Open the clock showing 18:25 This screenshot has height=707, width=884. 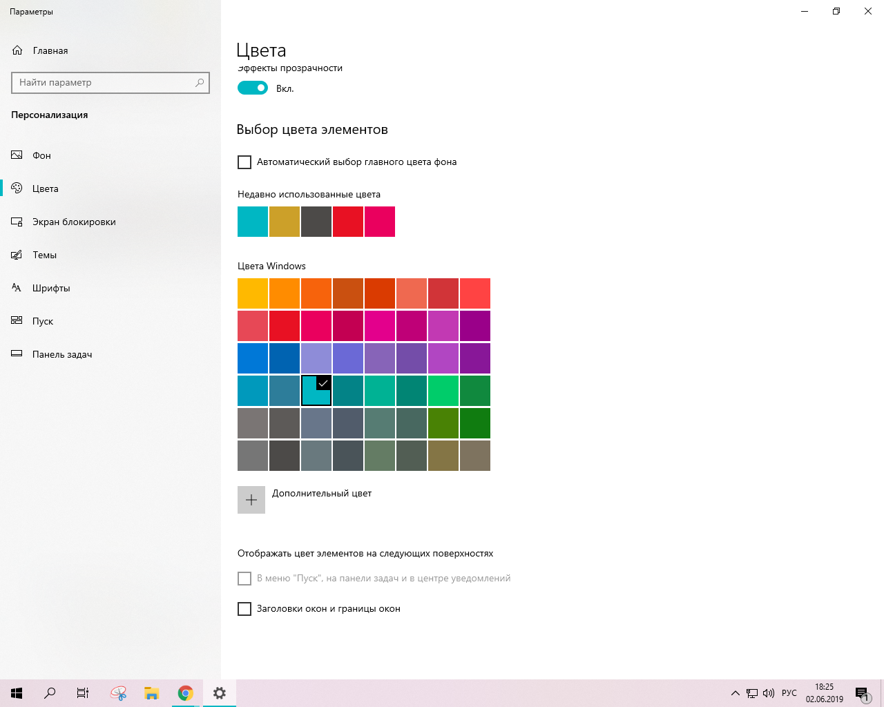825,693
